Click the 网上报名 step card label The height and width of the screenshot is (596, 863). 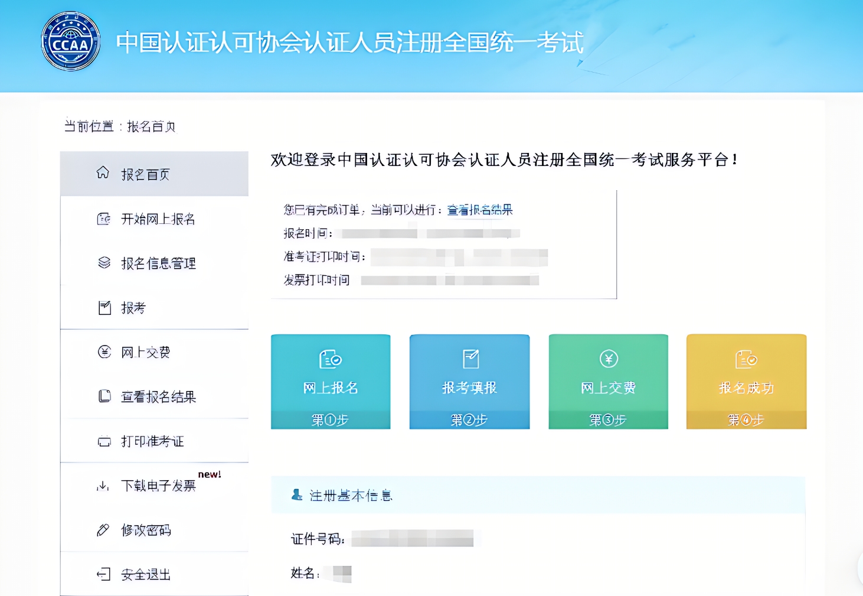331,388
